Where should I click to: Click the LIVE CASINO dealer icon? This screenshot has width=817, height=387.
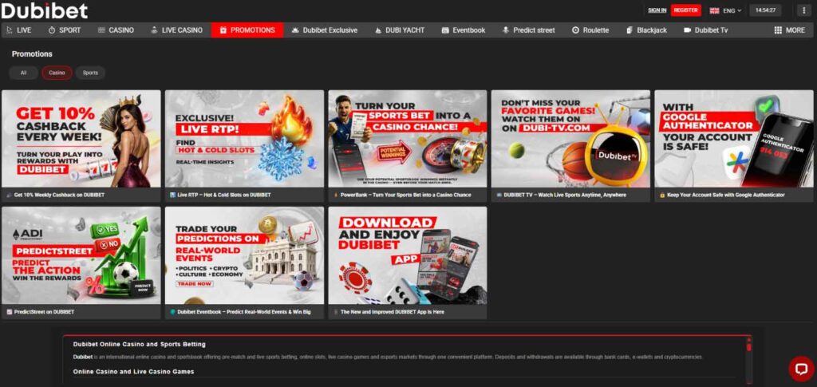click(154, 30)
